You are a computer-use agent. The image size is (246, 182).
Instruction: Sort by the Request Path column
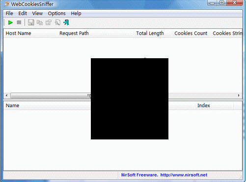[x=95, y=33]
